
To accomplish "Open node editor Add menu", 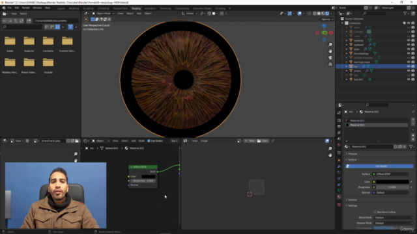I will click(133, 141).
